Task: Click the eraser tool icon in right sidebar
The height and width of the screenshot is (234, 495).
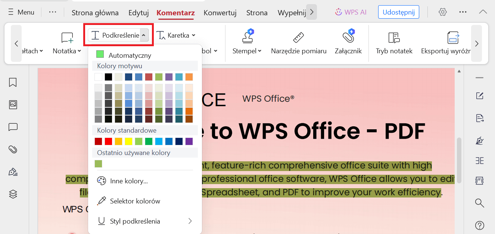Action: [480, 181]
